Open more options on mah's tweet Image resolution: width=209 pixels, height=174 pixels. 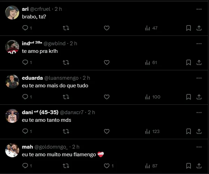tap(199, 147)
